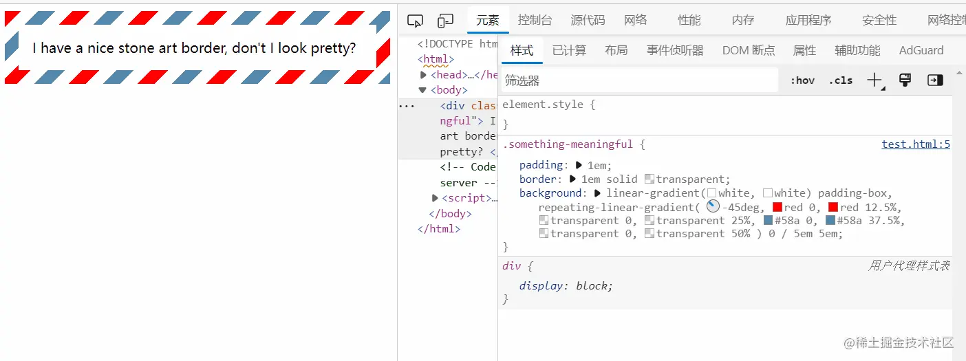966x361 pixels.
Task: Select the div class element row
Action: [448, 129]
